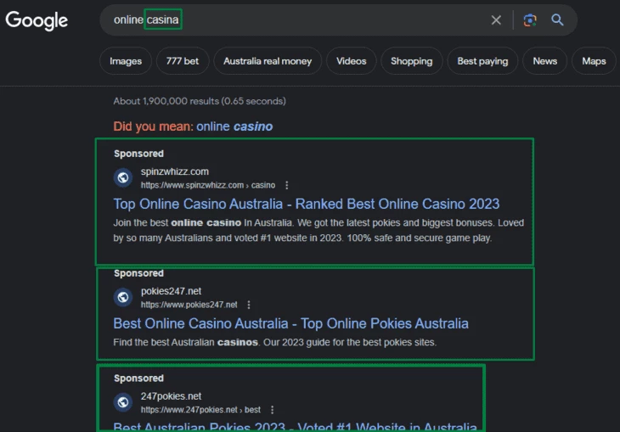
Task: Select Australia real money filter chip
Action: pyautogui.click(x=268, y=61)
